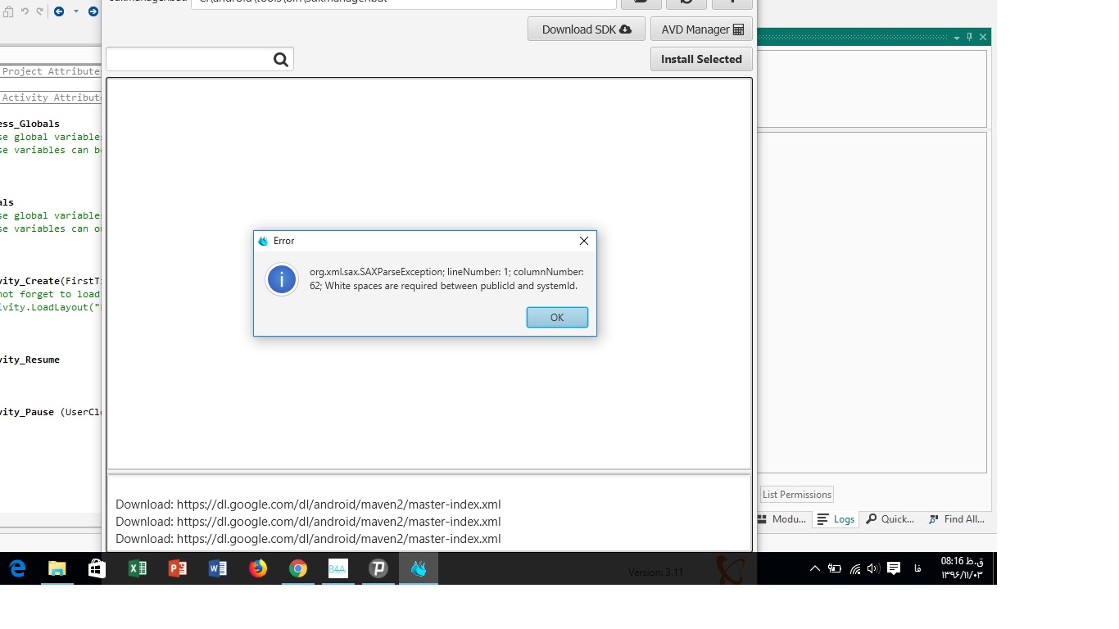Switch to the Logs tab
This screenshot has width=1119, height=629.
pos(836,519)
